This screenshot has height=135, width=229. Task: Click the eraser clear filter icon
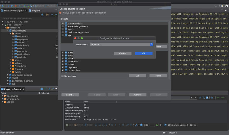click(x=200, y=98)
